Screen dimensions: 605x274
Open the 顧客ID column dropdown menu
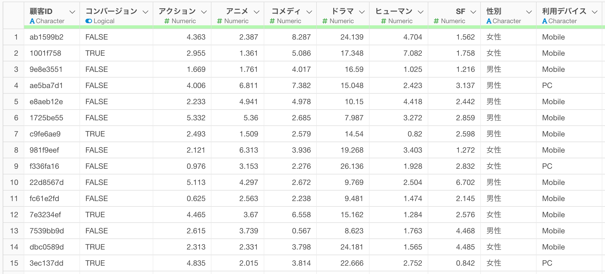[72, 12]
